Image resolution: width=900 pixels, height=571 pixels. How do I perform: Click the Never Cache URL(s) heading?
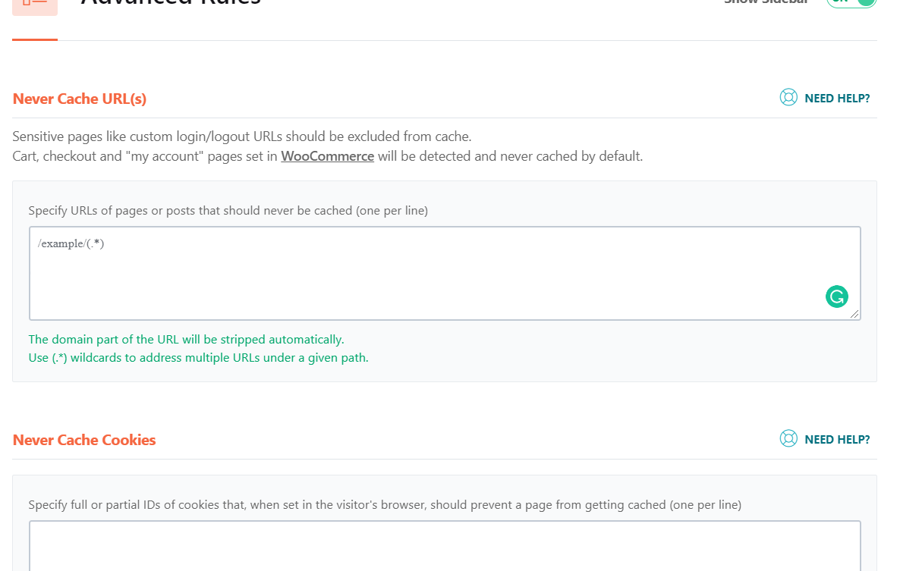[80, 99]
